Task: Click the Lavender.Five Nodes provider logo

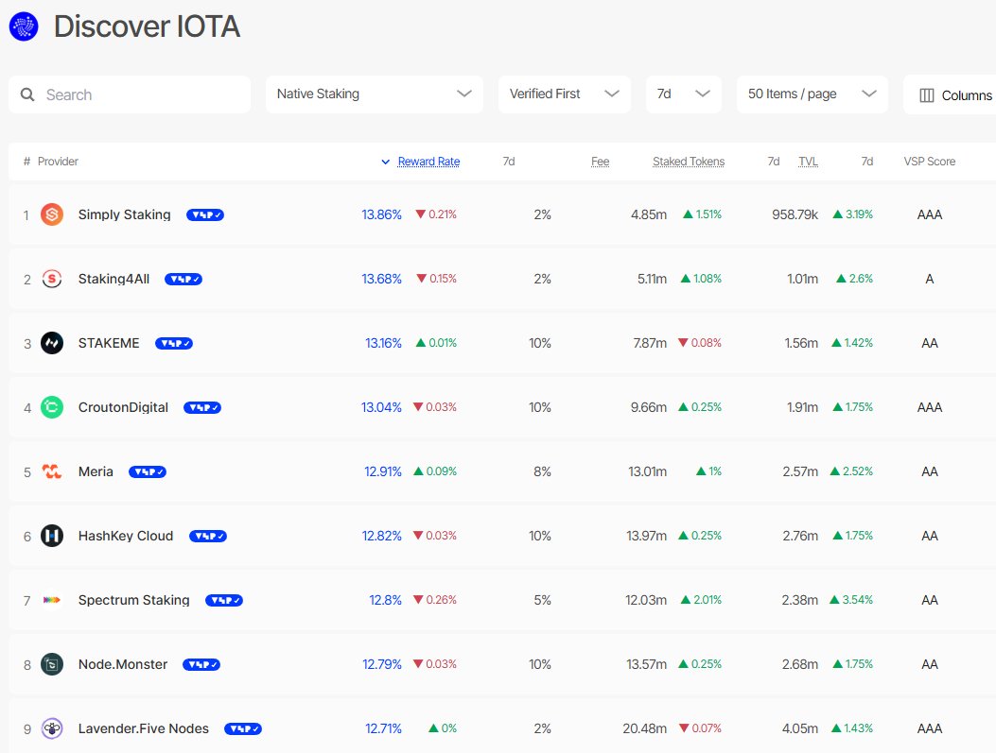Action: pos(52,728)
